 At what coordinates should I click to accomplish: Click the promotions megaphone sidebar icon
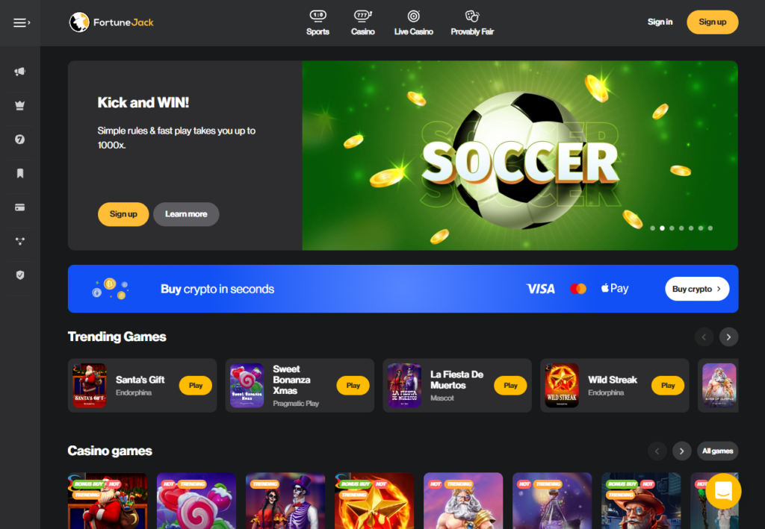[19, 72]
